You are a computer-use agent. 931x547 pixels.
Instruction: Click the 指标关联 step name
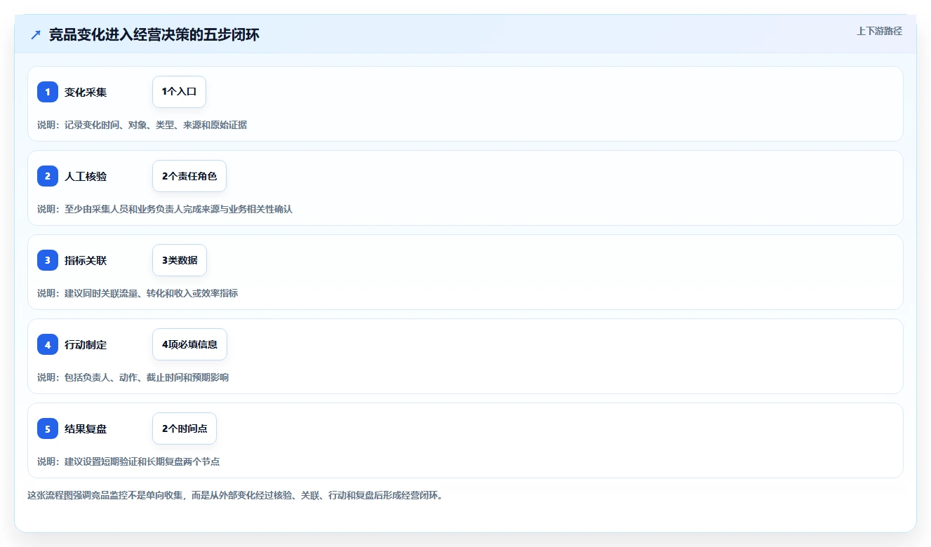pos(86,260)
